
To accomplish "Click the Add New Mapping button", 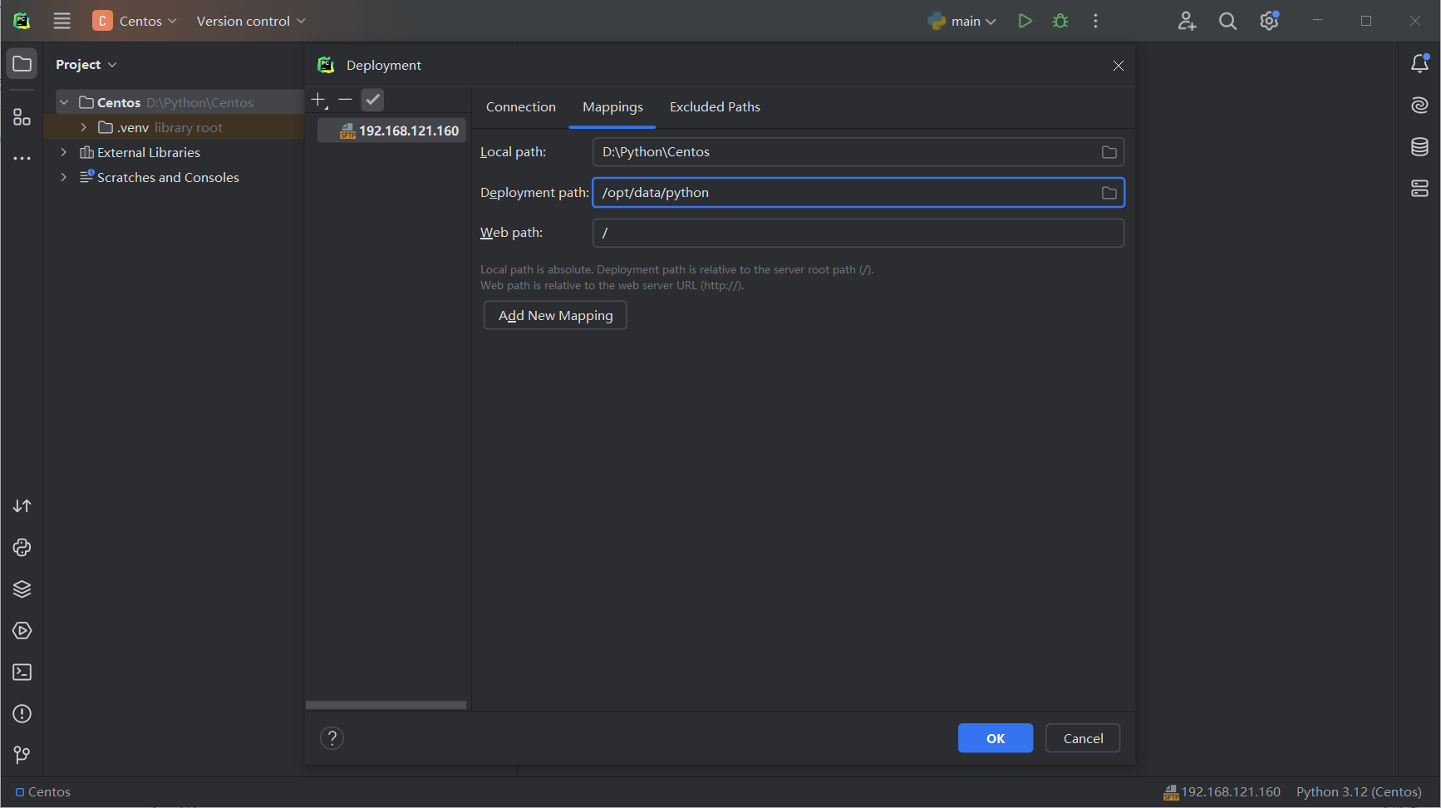I will [x=555, y=315].
